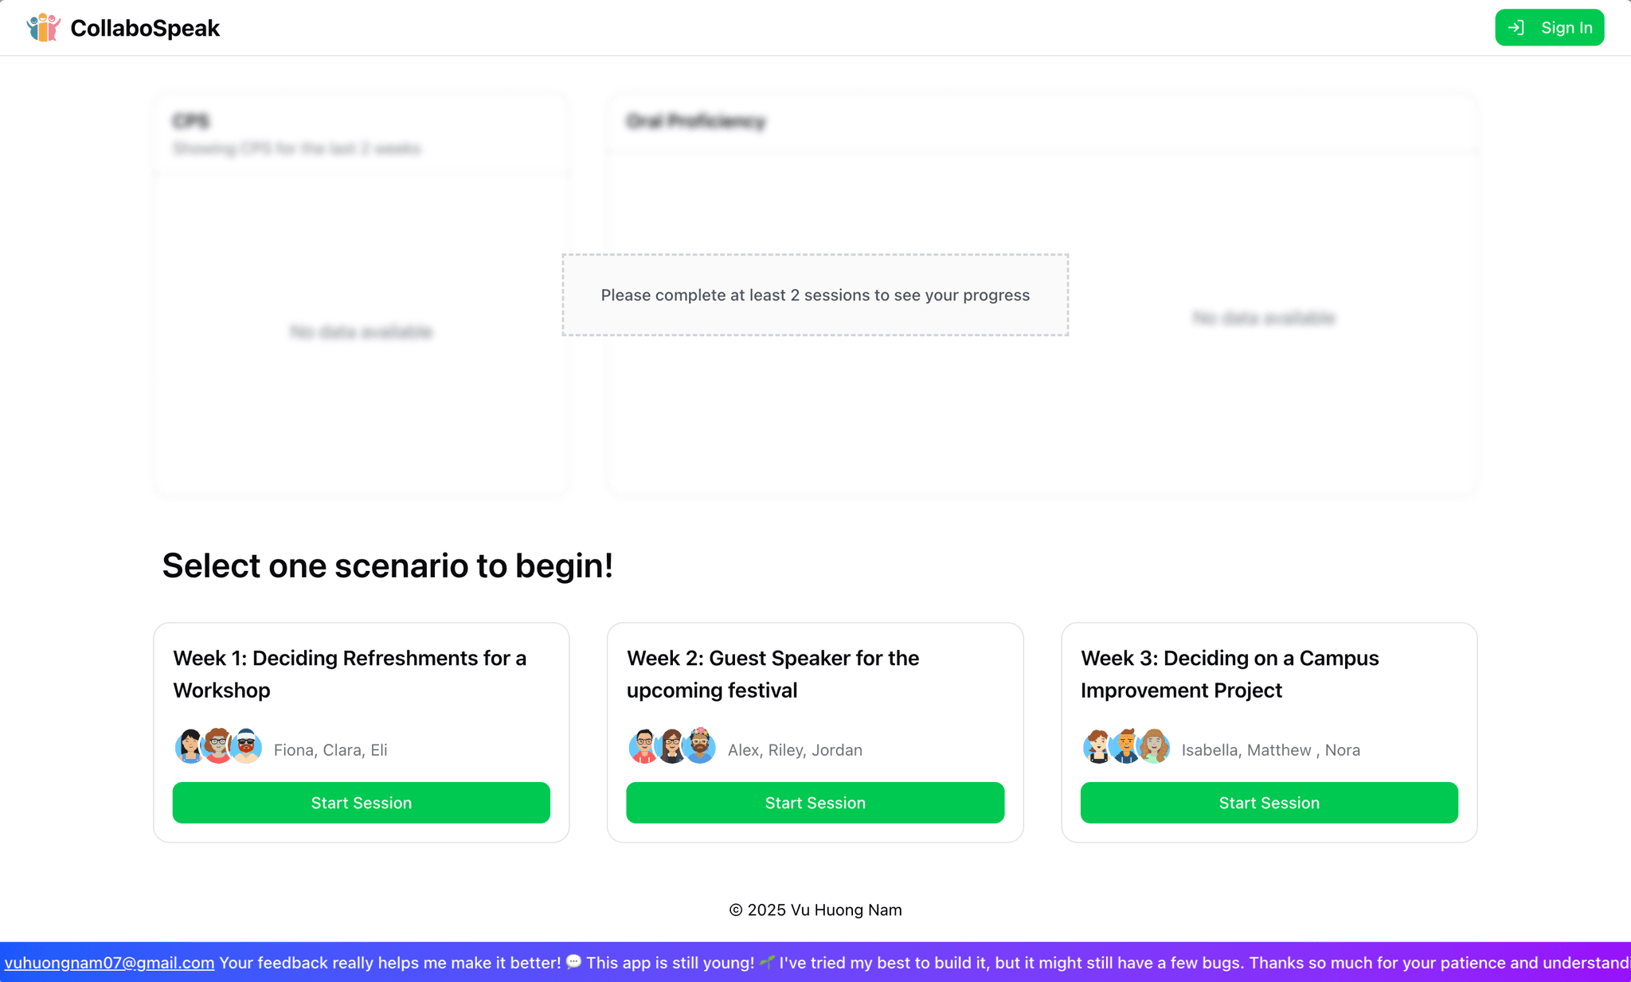Click Eli's avatar wearing a beanie
Screen dimensions: 1631x982
pos(247,747)
